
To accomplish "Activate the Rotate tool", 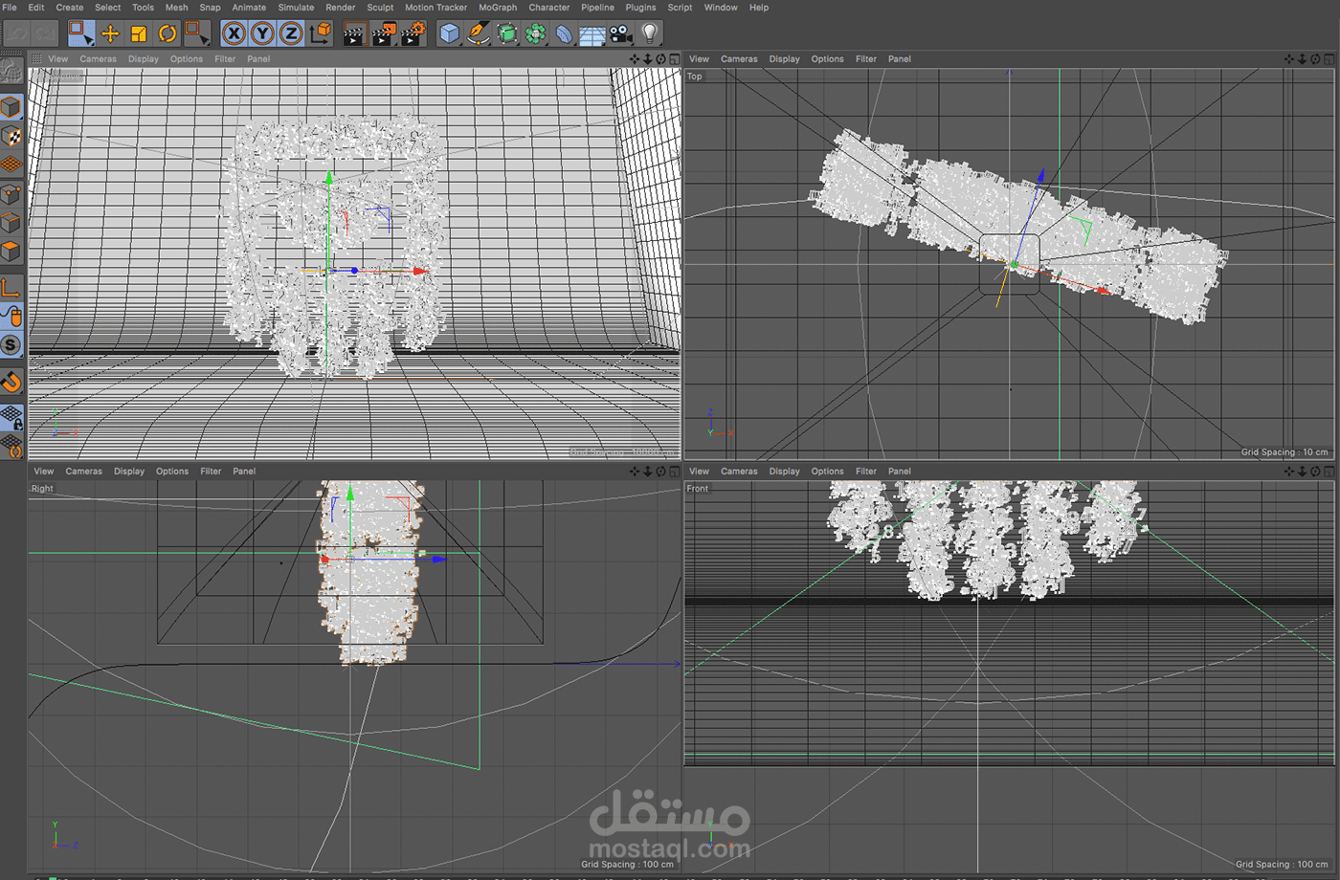I will (167, 34).
